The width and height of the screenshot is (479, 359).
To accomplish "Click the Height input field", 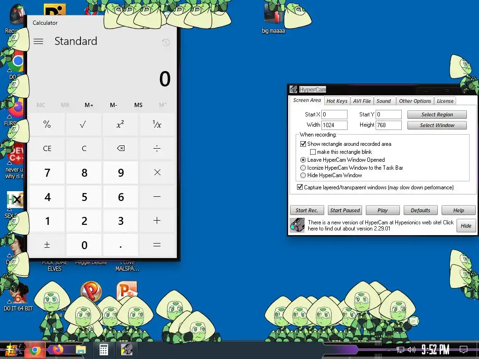I will [x=389, y=125].
